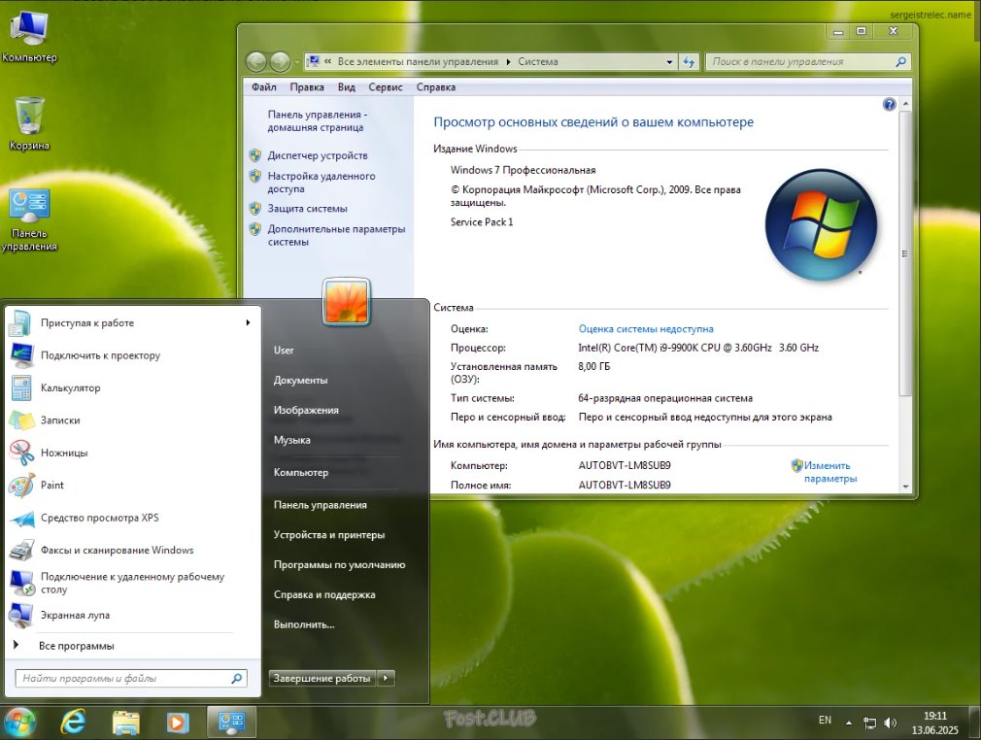Image resolution: width=981 pixels, height=740 pixels.
Task: Click the System window scrollbar down arrow
Action: [x=905, y=486]
